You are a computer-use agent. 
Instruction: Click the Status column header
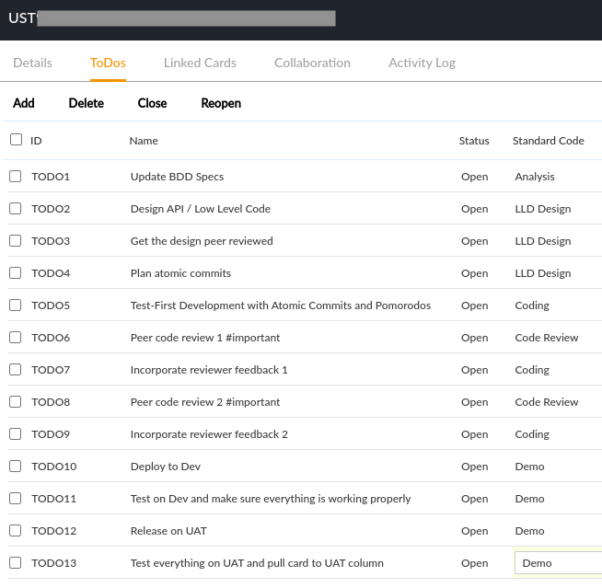point(474,141)
